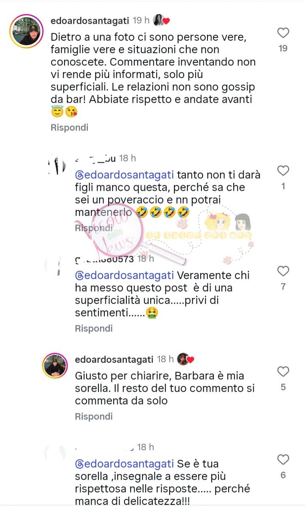This screenshot has width=305, height=510.
Task: Tap heart on 'superficialità unica' comment
Action: click(283, 271)
